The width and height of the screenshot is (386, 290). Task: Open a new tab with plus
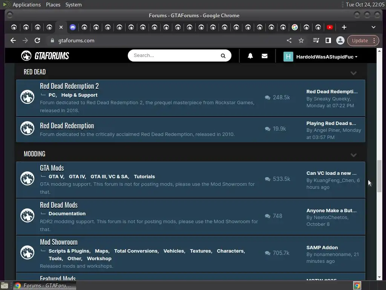(344, 27)
